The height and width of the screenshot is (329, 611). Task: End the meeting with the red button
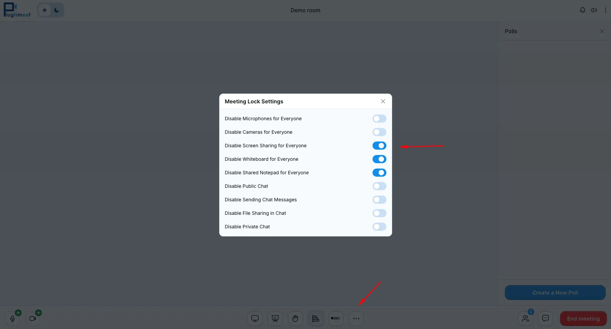[x=583, y=318]
